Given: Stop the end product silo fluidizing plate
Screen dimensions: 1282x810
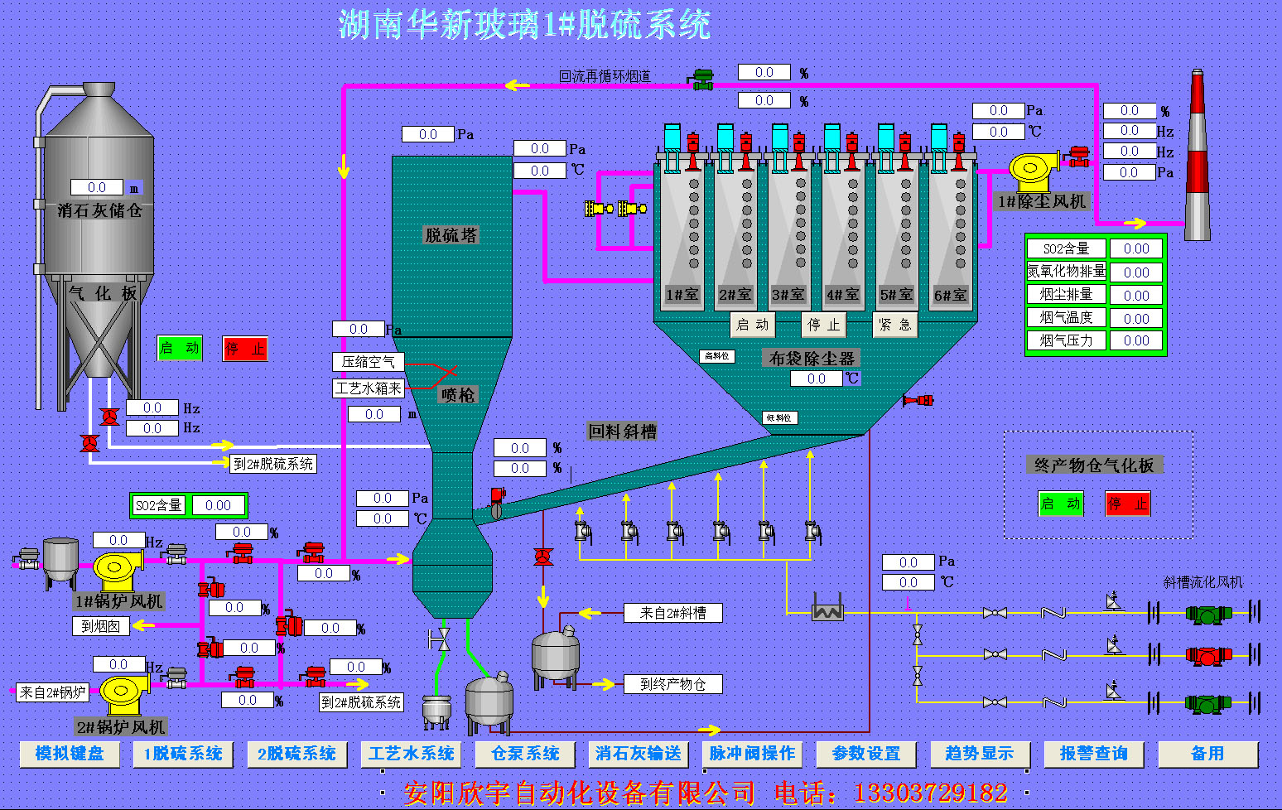Looking at the screenshot, I should tap(1128, 504).
